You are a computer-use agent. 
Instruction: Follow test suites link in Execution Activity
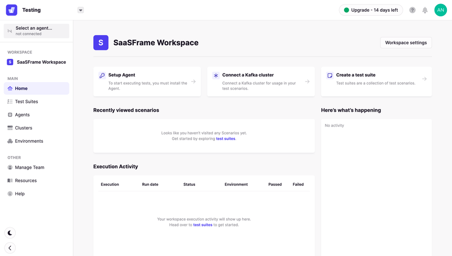(203, 225)
